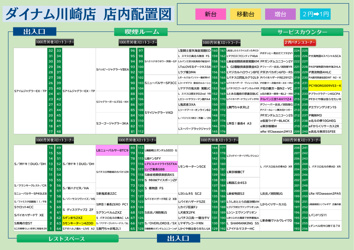Click the L SHAMANKING SS cell

point(243,223)
